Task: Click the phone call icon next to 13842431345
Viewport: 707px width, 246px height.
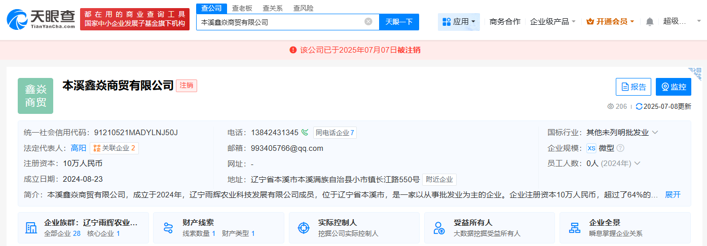Action: coord(305,133)
